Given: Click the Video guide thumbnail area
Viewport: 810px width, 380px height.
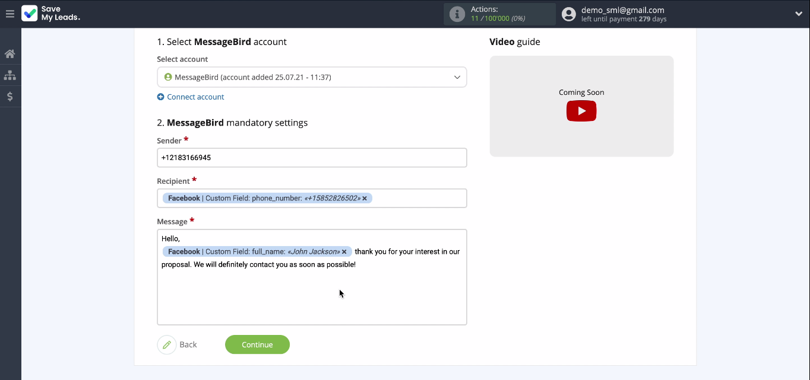Looking at the screenshot, I should (581, 106).
